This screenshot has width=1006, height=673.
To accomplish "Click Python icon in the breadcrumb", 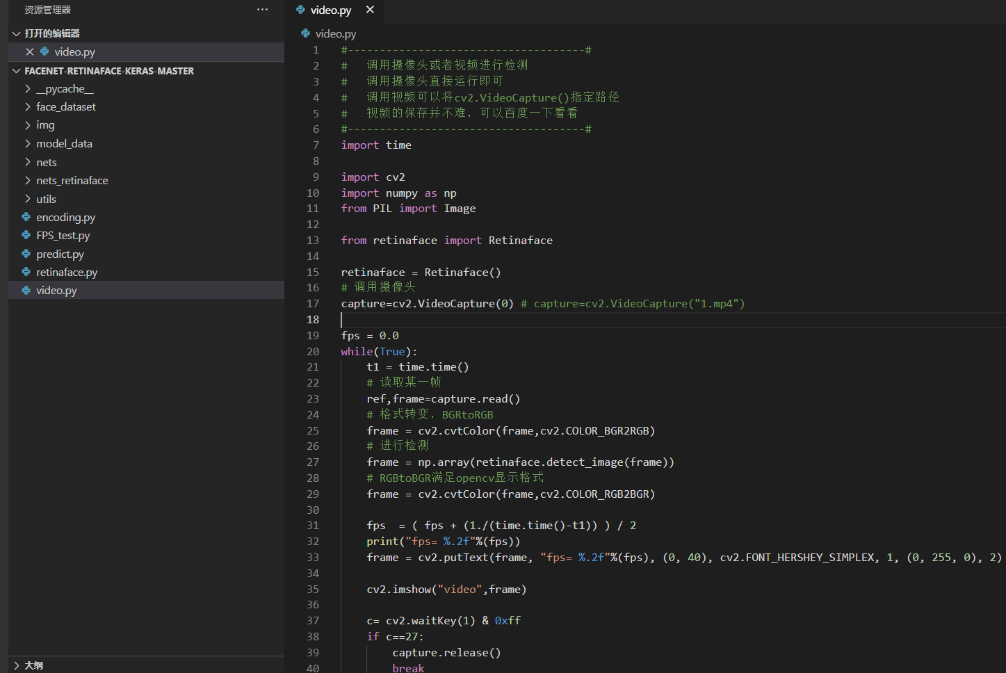I will point(305,33).
